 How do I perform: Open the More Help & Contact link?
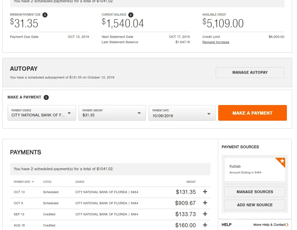(269, 225)
